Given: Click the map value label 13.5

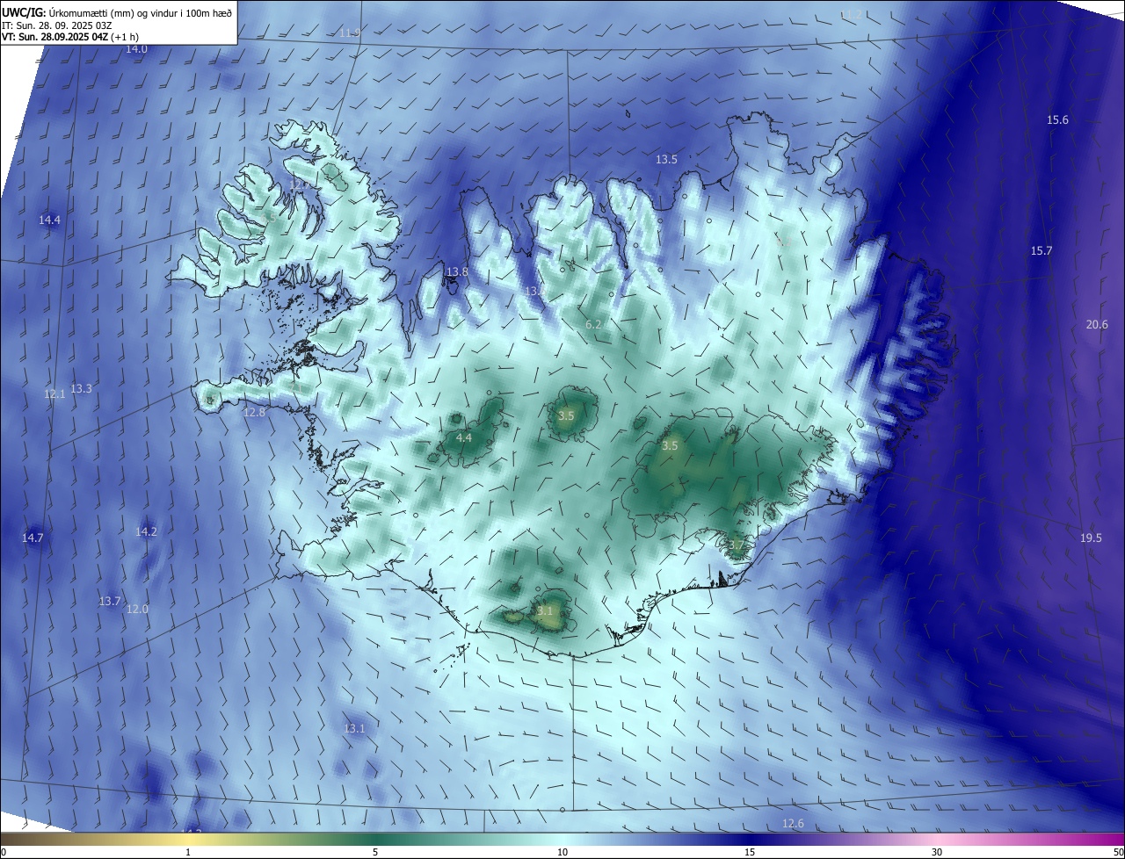Looking at the screenshot, I should coord(666,159).
